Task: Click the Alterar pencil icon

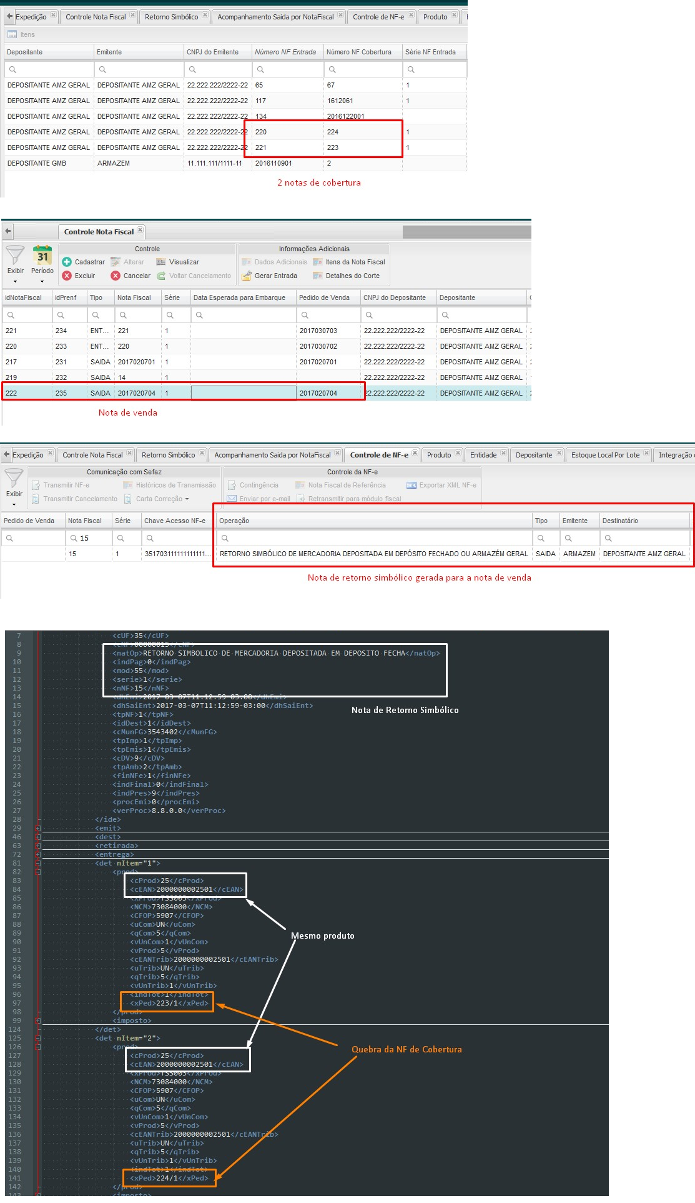Action: tap(116, 262)
